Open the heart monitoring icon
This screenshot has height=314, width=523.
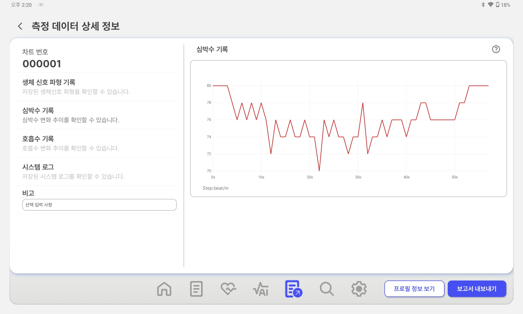click(x=228, y=289)
